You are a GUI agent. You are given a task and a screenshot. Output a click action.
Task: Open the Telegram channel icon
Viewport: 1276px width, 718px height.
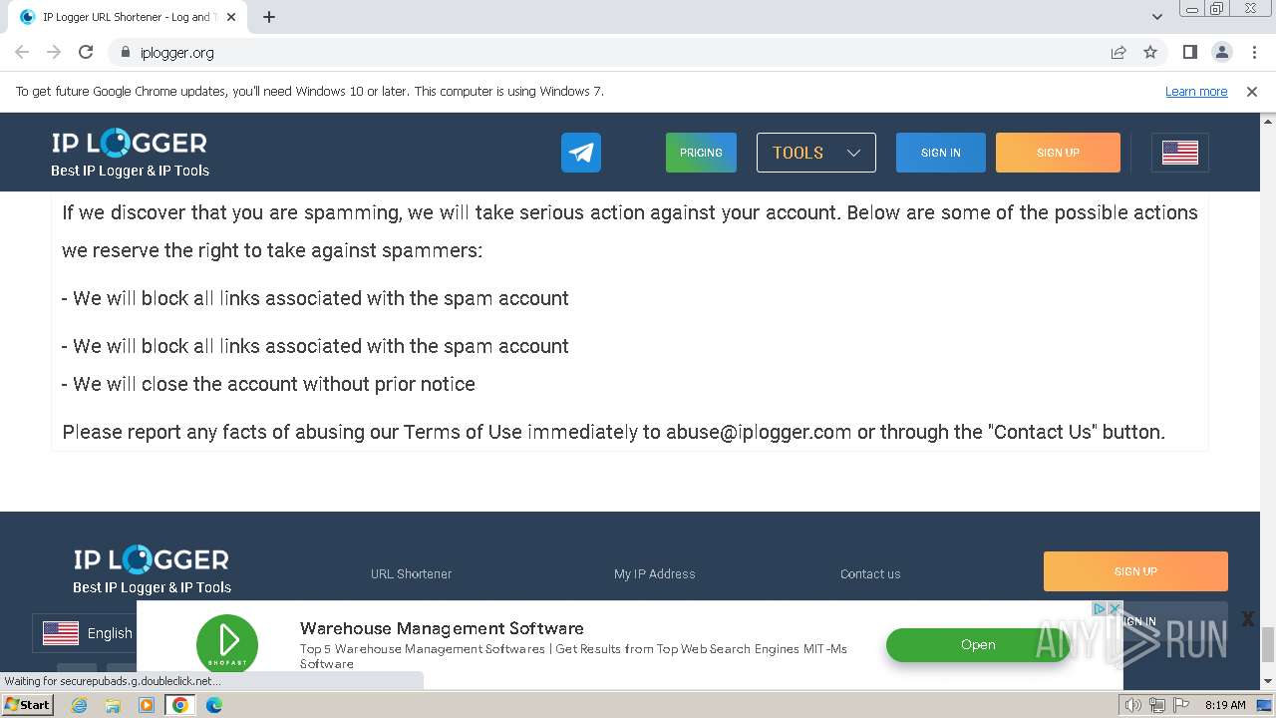(x=581, y=153)
